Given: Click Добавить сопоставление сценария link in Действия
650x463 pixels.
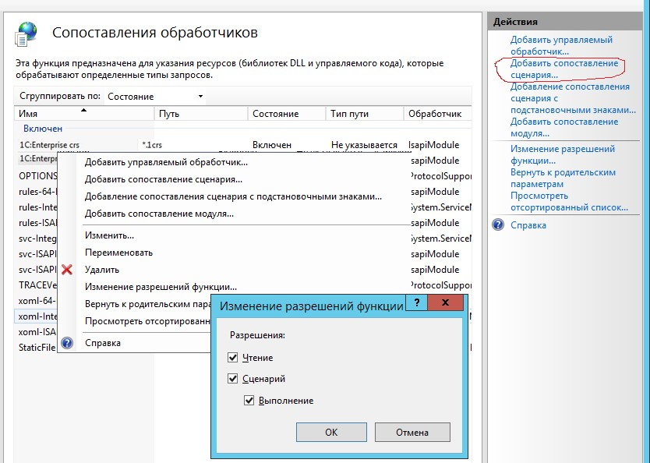Looking at the screenshot, I should click(x=563, y=69).
